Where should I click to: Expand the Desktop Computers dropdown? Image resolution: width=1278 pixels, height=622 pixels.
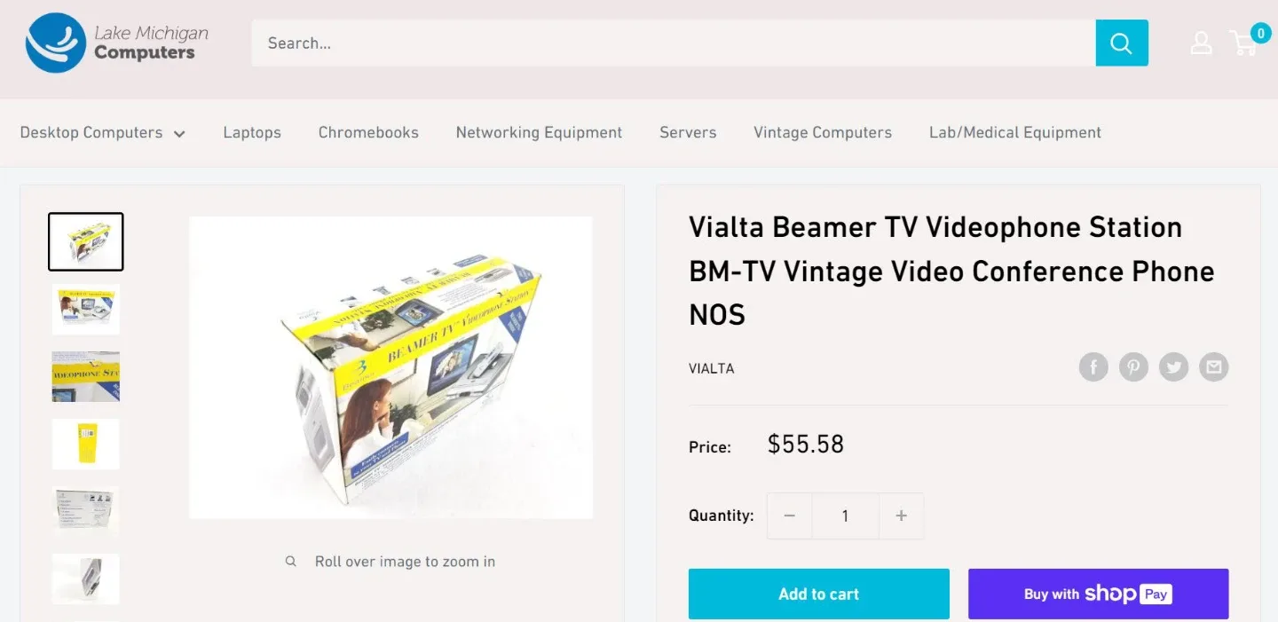(x=103, y=132)
